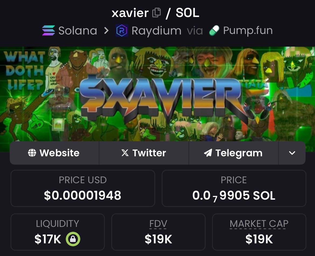Click the X logo beside Twitter
Image resolution: width=315 pixels, height=256 pixels.
pyautogui.click(x=125, y=153)
